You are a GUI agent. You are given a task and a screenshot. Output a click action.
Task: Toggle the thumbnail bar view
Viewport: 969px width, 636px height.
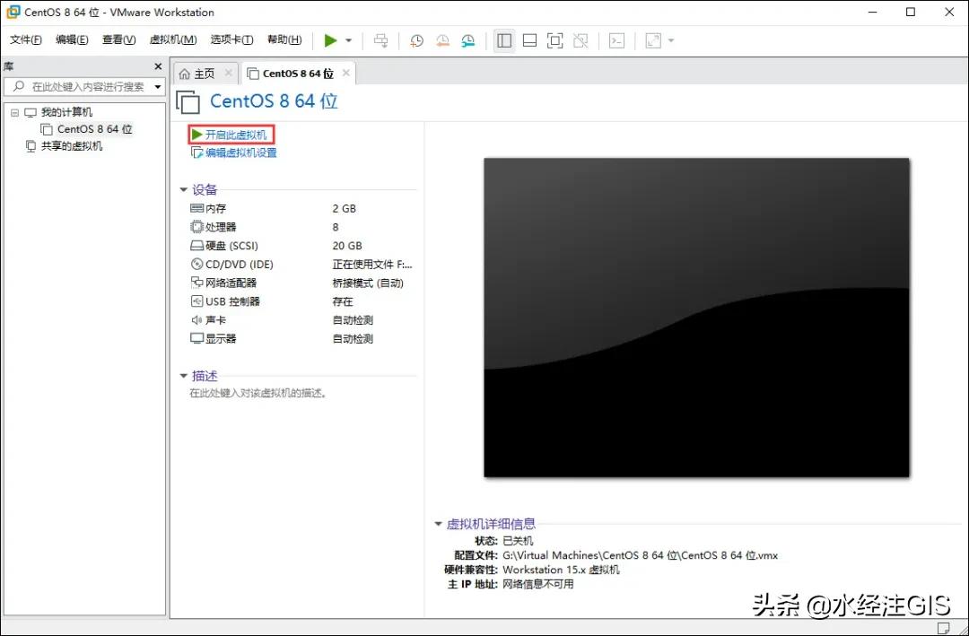click(x=529, y=40)
